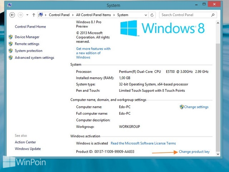
Task: Click Change settings for computer name
Action: pos(196,107)
